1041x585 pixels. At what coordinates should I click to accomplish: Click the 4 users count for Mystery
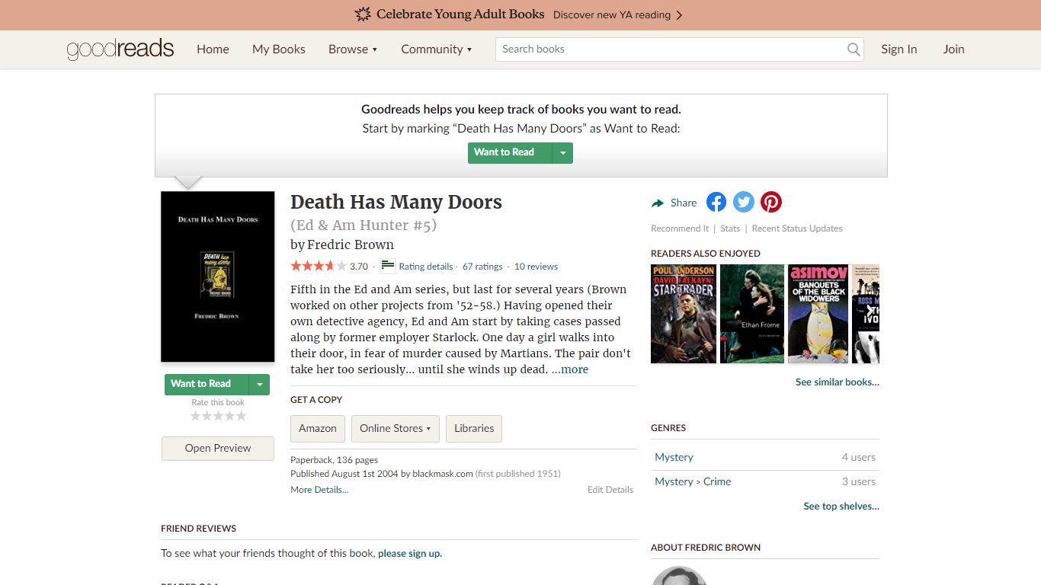859,457
